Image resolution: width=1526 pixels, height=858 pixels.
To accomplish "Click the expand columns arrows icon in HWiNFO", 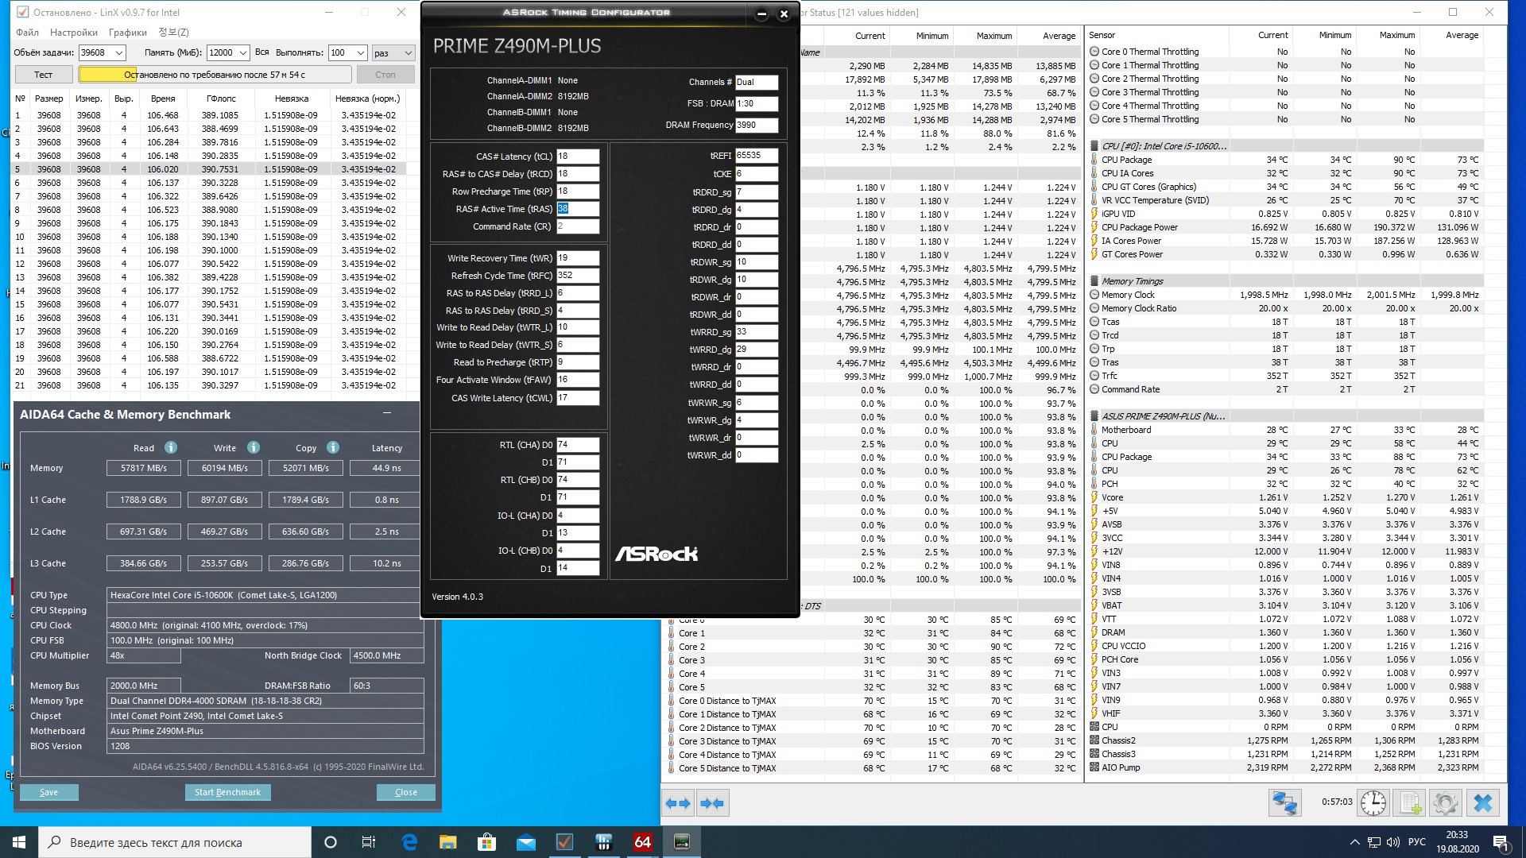I will click(678, 803).
